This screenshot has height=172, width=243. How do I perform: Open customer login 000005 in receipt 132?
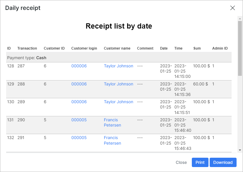tap(79, 138)
